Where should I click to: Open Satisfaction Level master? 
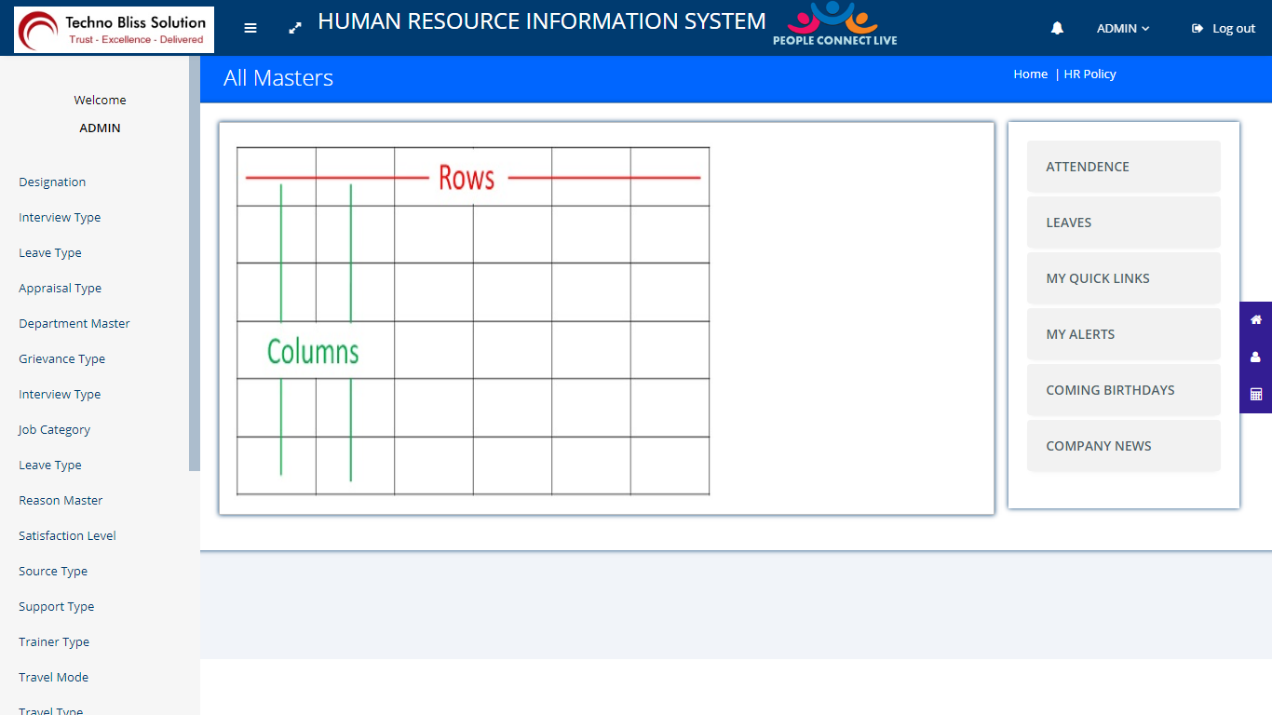pos(67,536)
